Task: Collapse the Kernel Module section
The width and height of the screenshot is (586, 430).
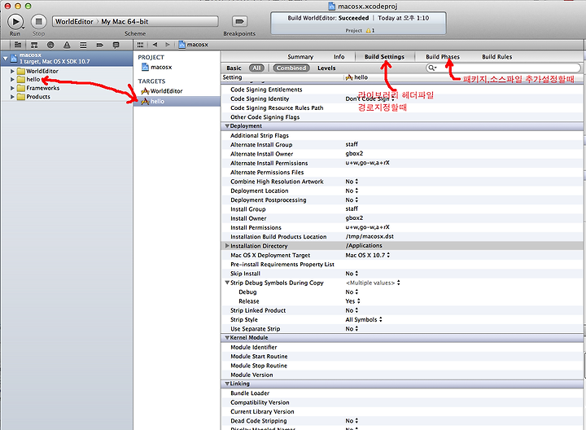Action: coord(227,338)
